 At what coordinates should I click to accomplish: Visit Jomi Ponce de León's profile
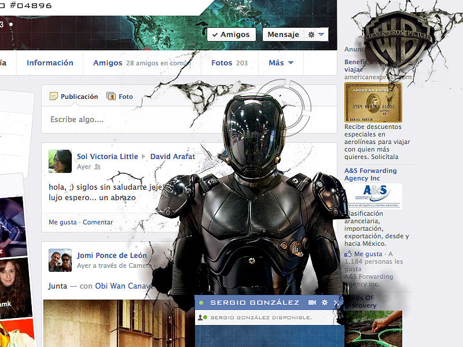tap(112, 255)
